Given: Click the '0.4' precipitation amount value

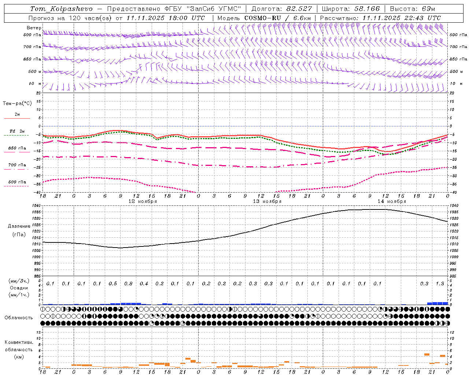Looking at the screenshot, I should tap(144, 284).
